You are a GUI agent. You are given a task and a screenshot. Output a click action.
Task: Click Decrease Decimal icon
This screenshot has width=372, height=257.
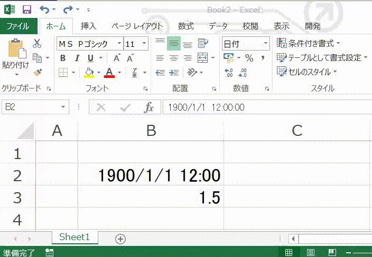243,73
